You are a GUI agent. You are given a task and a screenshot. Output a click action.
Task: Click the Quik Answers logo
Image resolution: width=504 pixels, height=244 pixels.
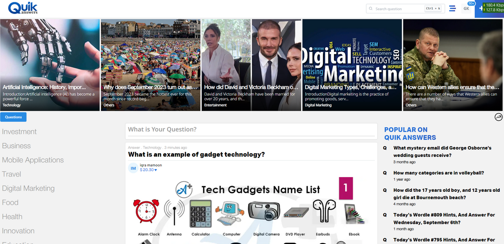23,8
